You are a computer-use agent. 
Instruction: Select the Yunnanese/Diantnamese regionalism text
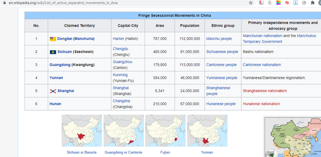274,78
